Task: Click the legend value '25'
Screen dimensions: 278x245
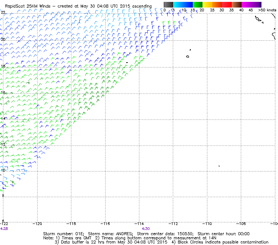Action: click(212, 10)
